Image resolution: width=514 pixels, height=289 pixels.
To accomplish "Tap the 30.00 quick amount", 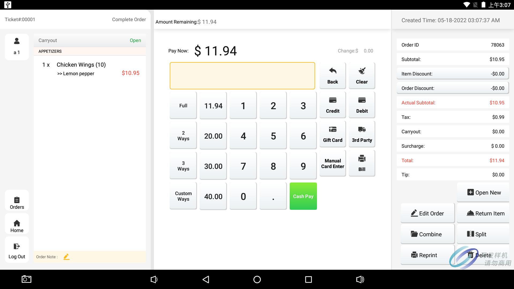I will pyautogui.click(x=213, y=166).
